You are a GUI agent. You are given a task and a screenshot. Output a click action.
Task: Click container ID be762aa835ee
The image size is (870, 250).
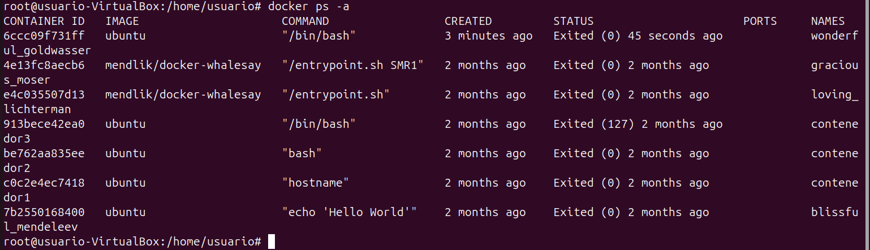tap(44, 154)
